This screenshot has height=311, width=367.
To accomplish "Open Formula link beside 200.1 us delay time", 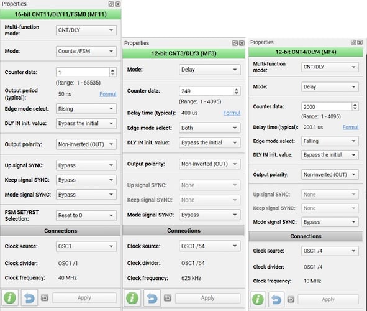I will (350, 128).
